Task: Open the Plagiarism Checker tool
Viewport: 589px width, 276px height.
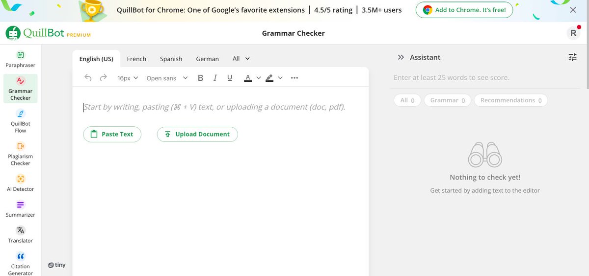Action: [x=20, y=154]
